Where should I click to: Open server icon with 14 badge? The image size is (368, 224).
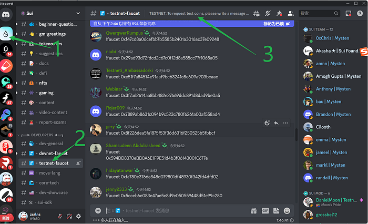click(x=6, y=49)
